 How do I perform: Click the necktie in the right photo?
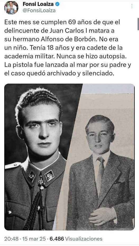pos(100,176)
